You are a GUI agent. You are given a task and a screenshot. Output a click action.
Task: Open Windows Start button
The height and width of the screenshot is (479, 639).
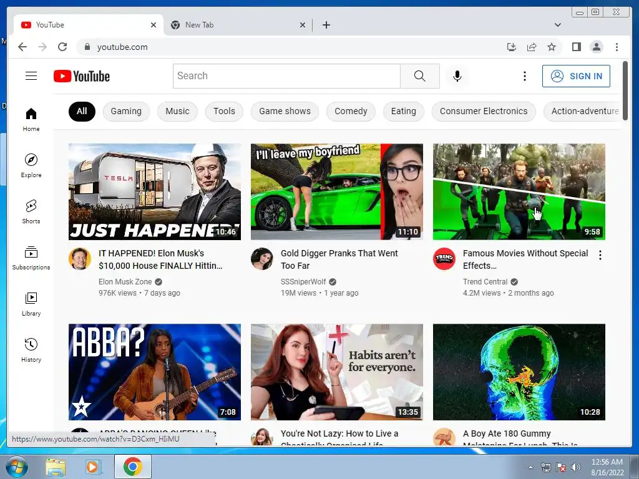click(x=16, y=467)
